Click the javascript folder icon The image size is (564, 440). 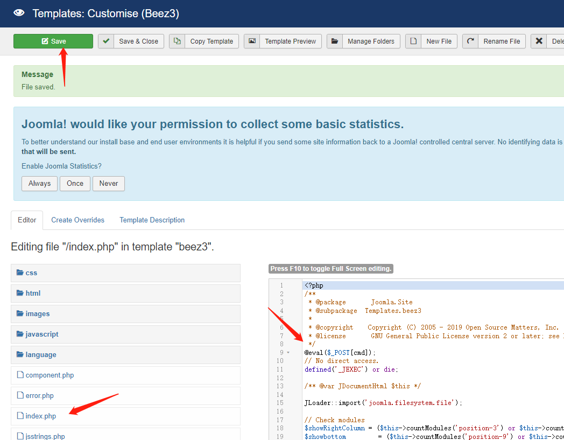point(20,334)
